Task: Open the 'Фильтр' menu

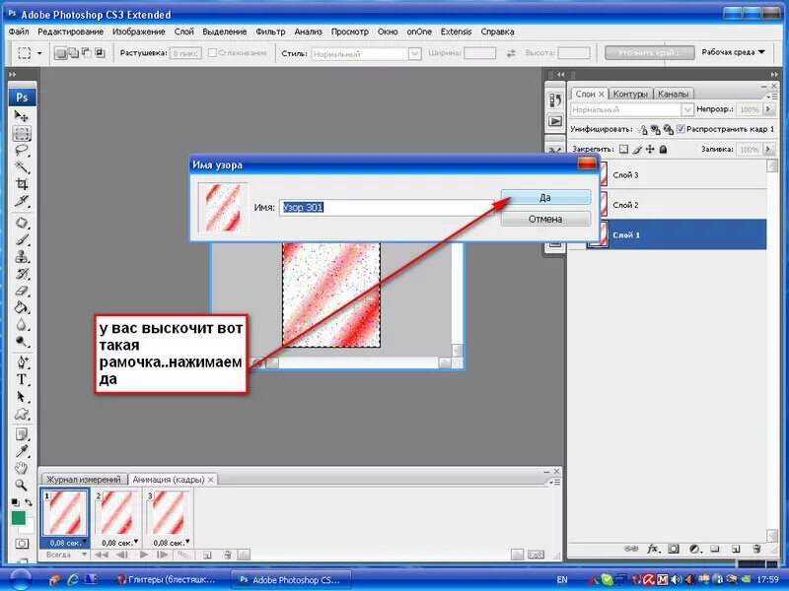Action: tap(270, 32)
